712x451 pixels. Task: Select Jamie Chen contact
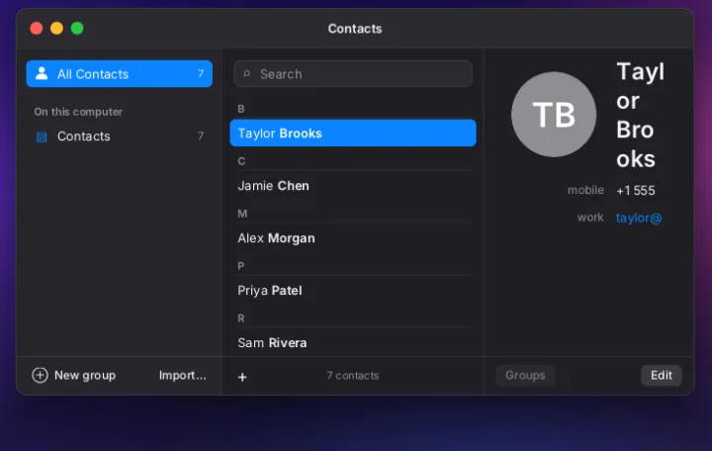(353, 185)
